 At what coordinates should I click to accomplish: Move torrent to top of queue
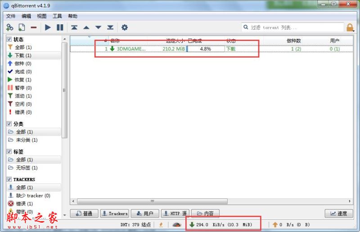pyautogui.click(x=74, y=27)
